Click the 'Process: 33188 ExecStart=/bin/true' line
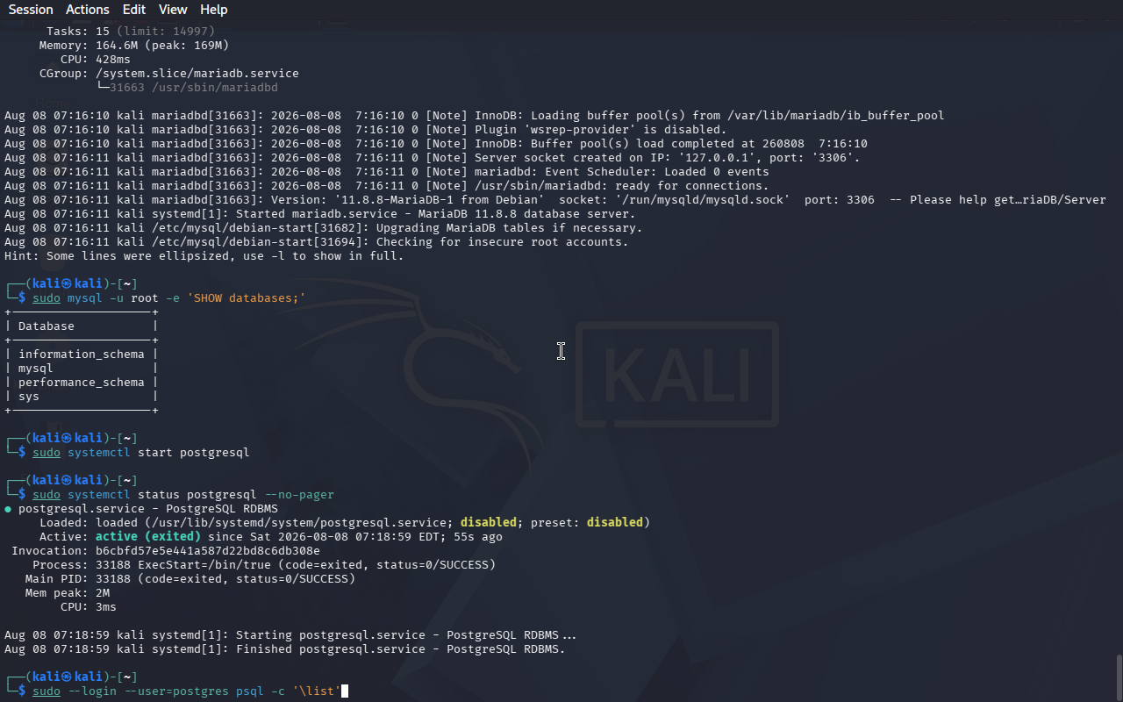1123x702 pixels. (x=264, y=565)
